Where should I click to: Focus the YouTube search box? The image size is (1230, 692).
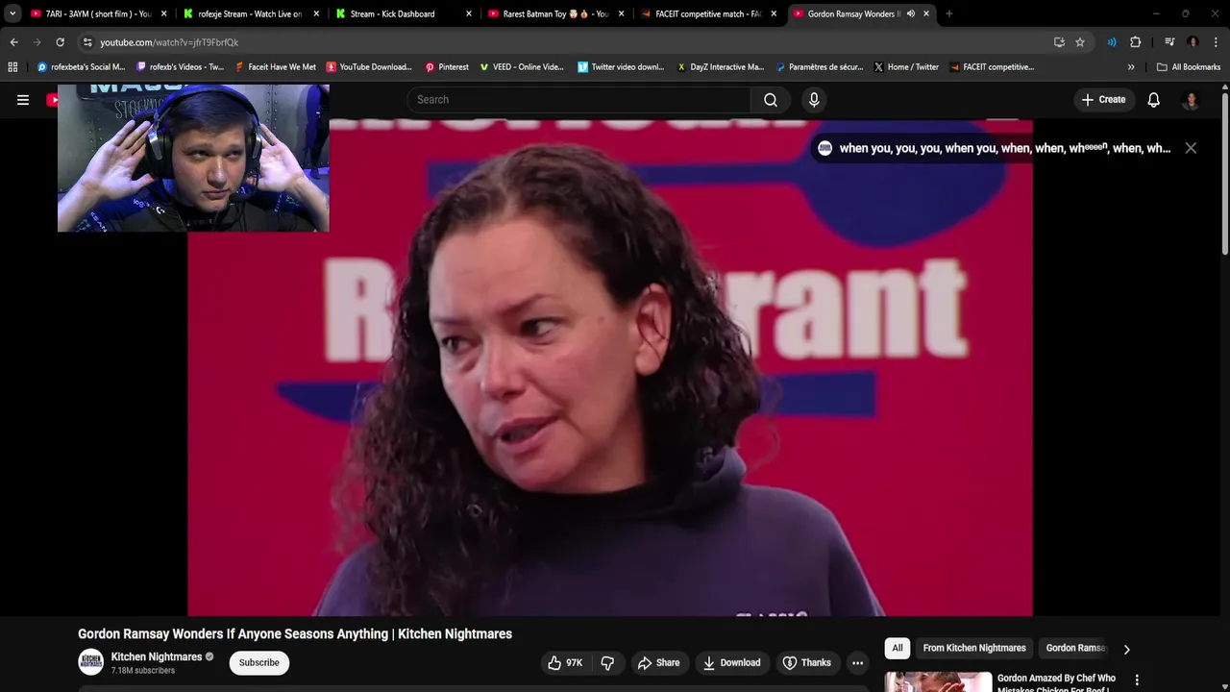[x=578, y=100]
